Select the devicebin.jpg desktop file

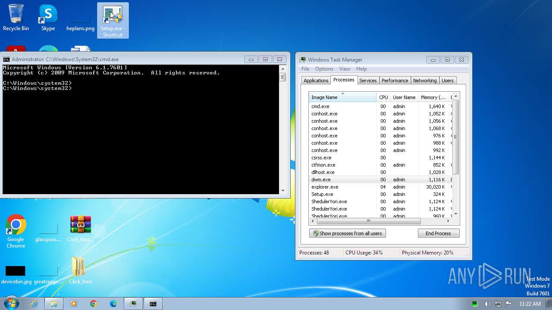coord(16,275)
